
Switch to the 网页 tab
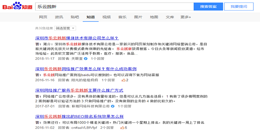coord(43,17)
